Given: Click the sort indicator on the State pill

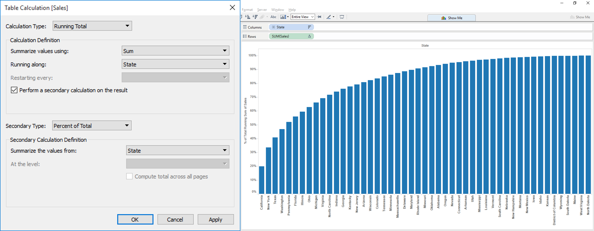Looking at the screenshot, I should [x=309, y=27].
